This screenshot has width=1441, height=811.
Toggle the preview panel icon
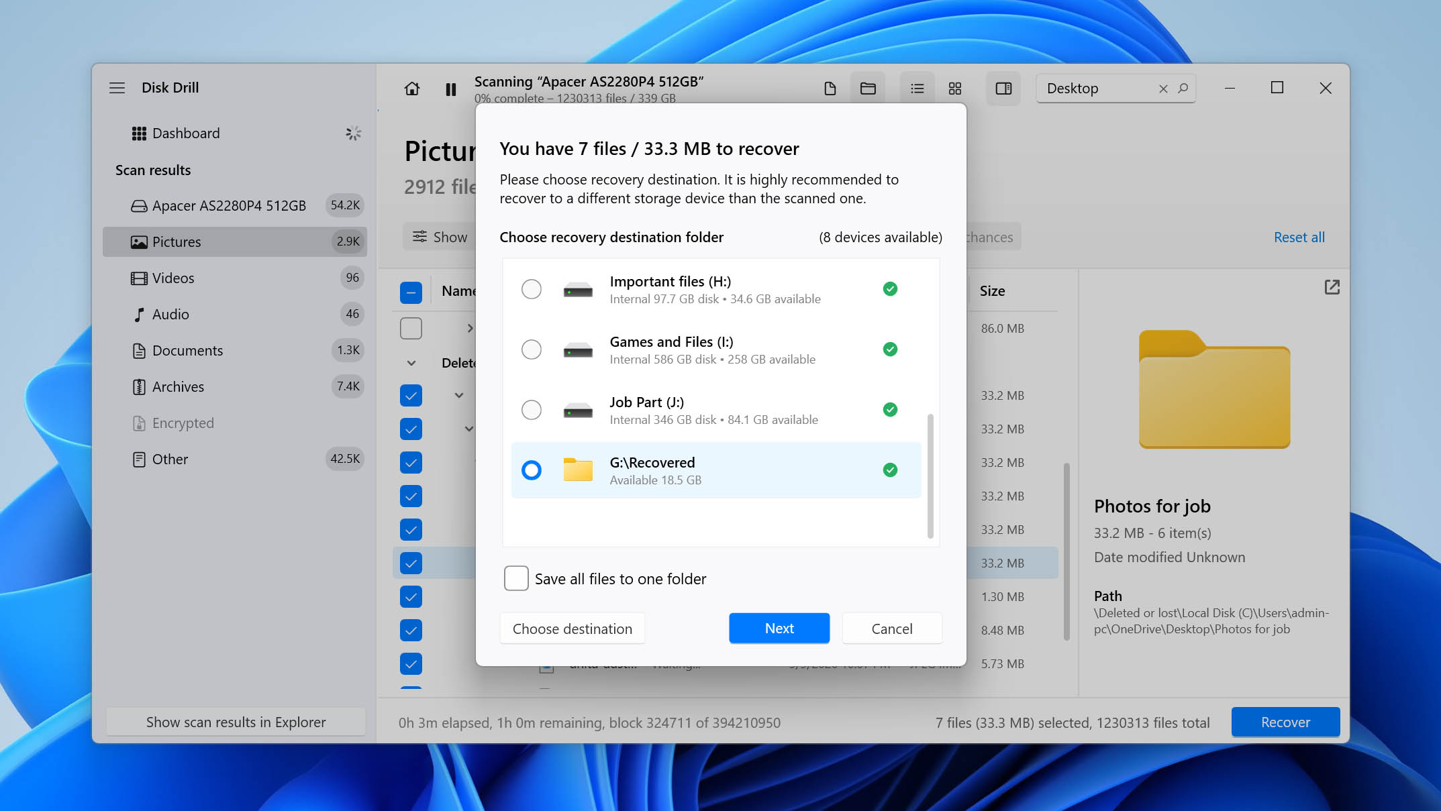click(x=1003, y=89)
